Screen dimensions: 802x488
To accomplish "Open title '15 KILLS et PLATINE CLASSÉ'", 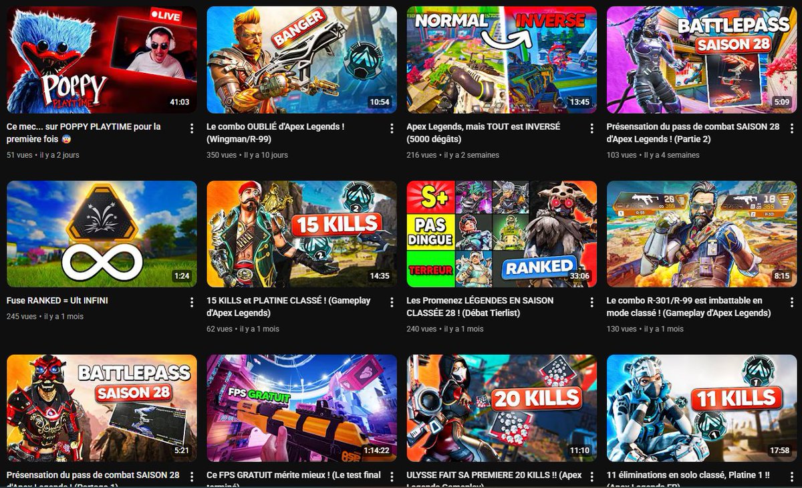I will (x=288, y=307).
